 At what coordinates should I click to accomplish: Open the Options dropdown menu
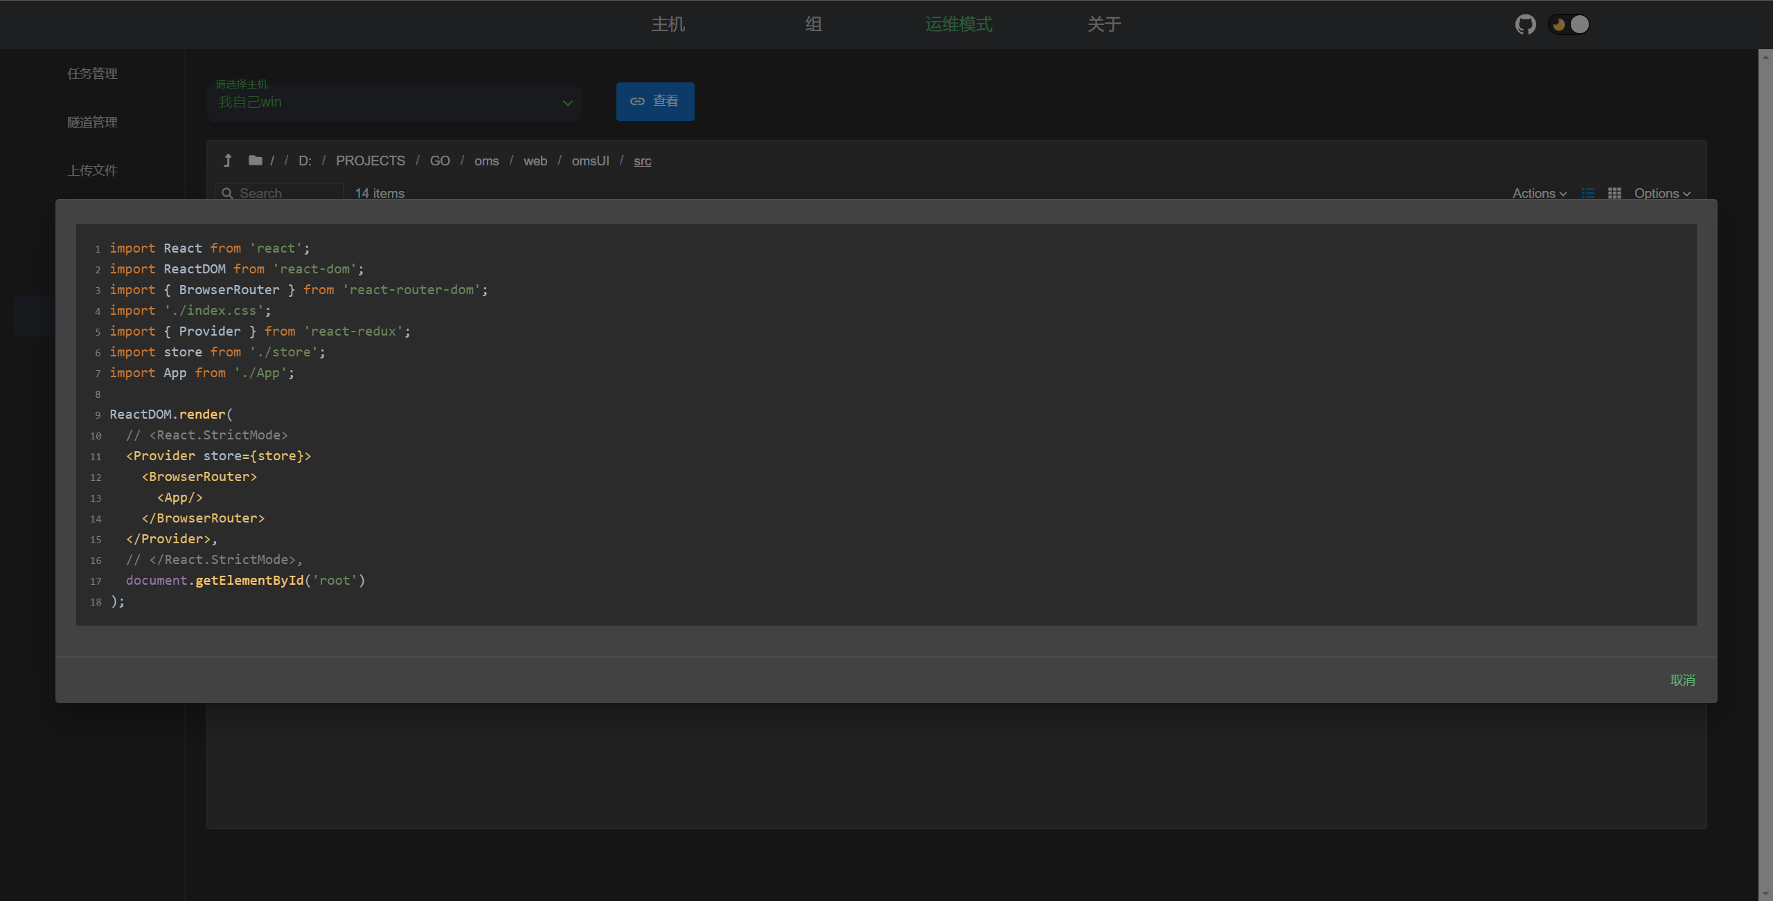pos(1662,193)
